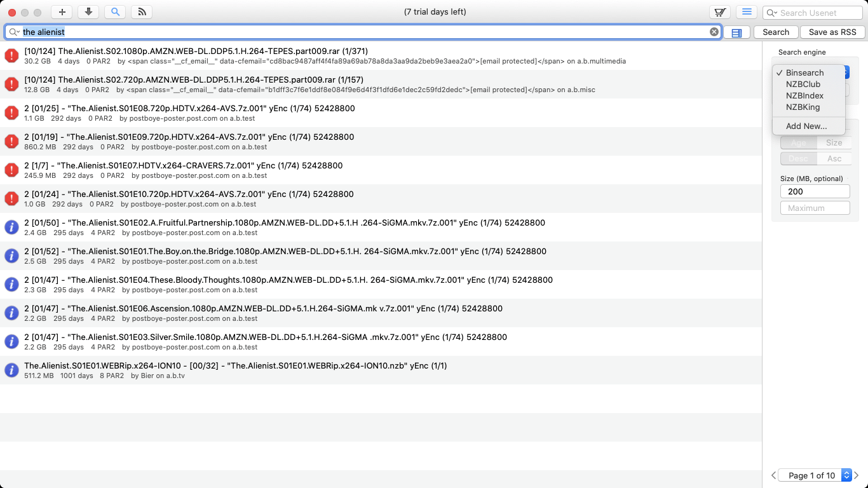
Task: Click the error icon of S01E10 AVS result
Action: (11, 198)
